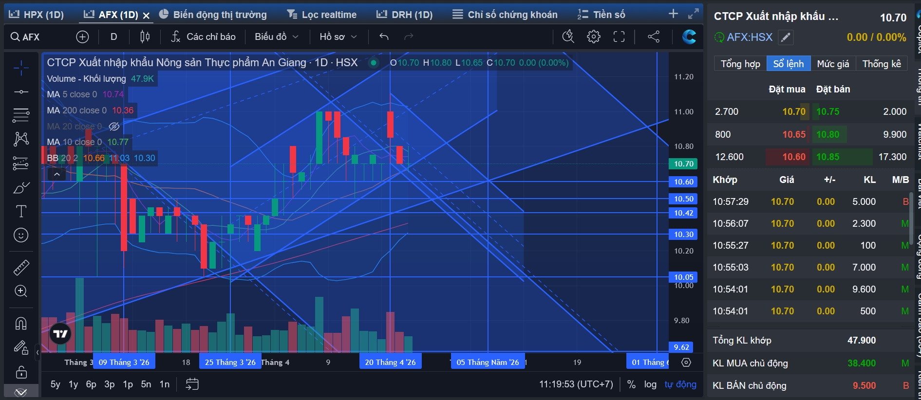Choose the XABCD pattern tool
The width and height of the screenshot is (921, 400).
tap(21, 139)
